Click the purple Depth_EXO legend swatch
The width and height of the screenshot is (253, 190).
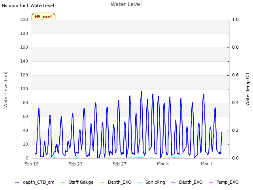[x=173, y=183]
